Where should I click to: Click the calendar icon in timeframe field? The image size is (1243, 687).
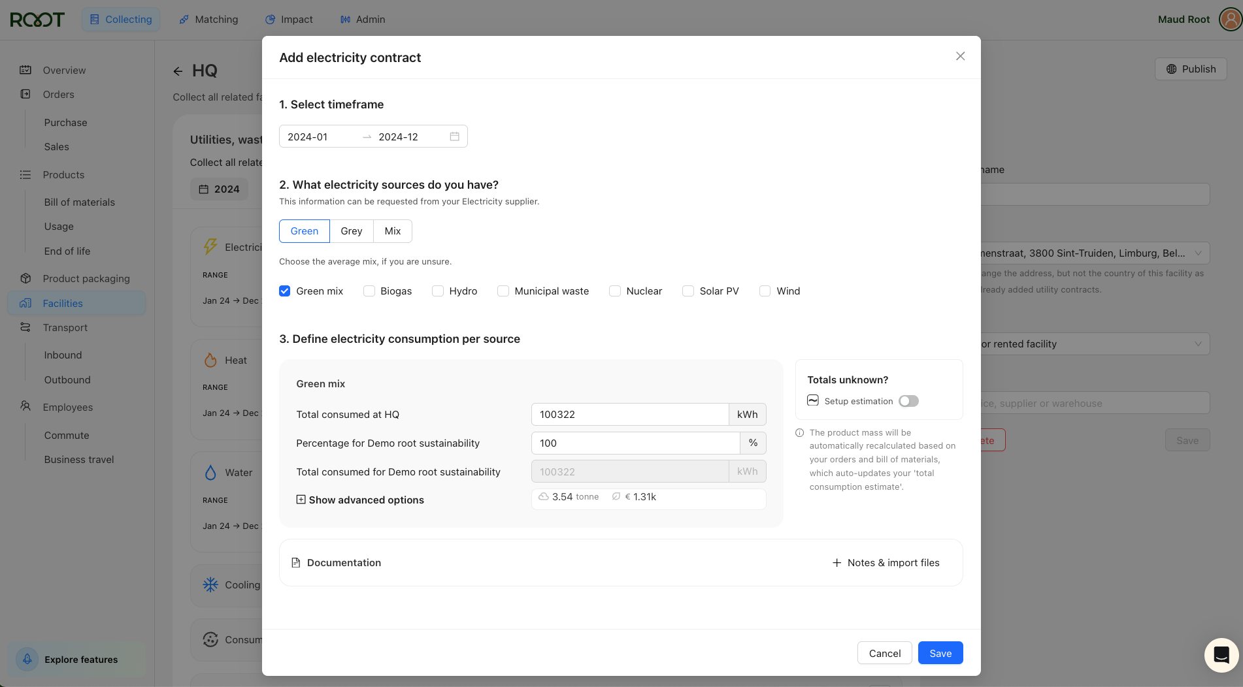point(454,136)
